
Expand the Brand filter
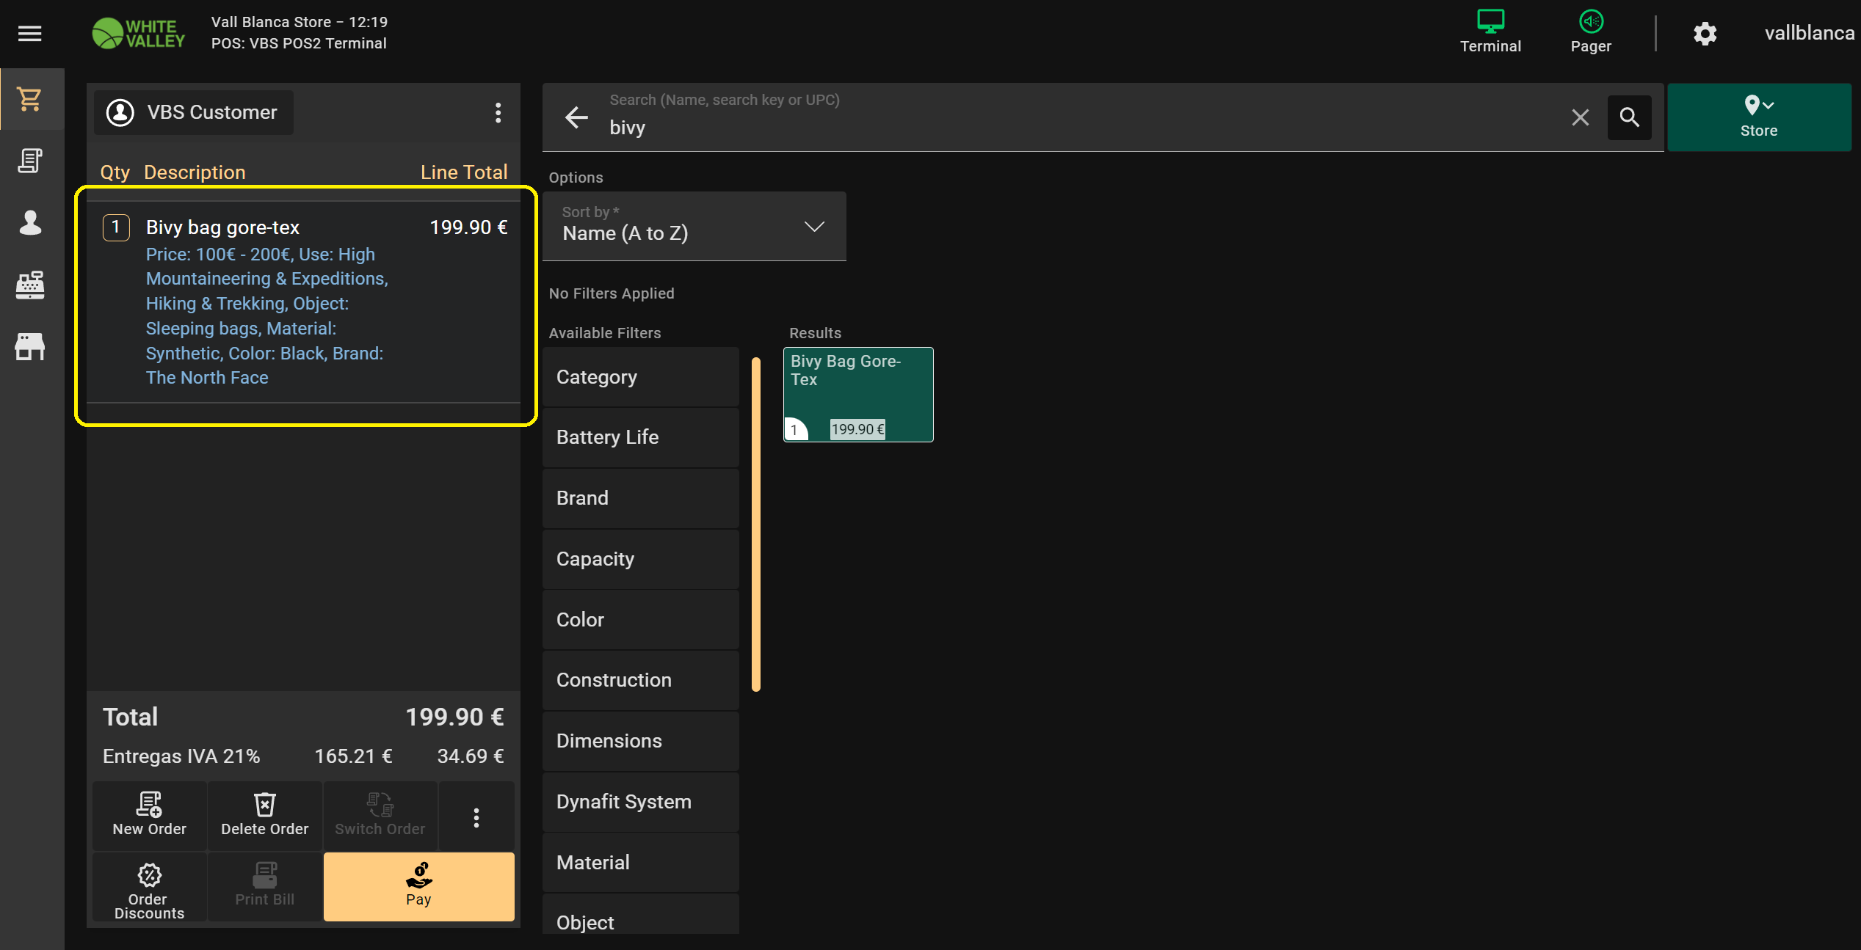(640, 498)
